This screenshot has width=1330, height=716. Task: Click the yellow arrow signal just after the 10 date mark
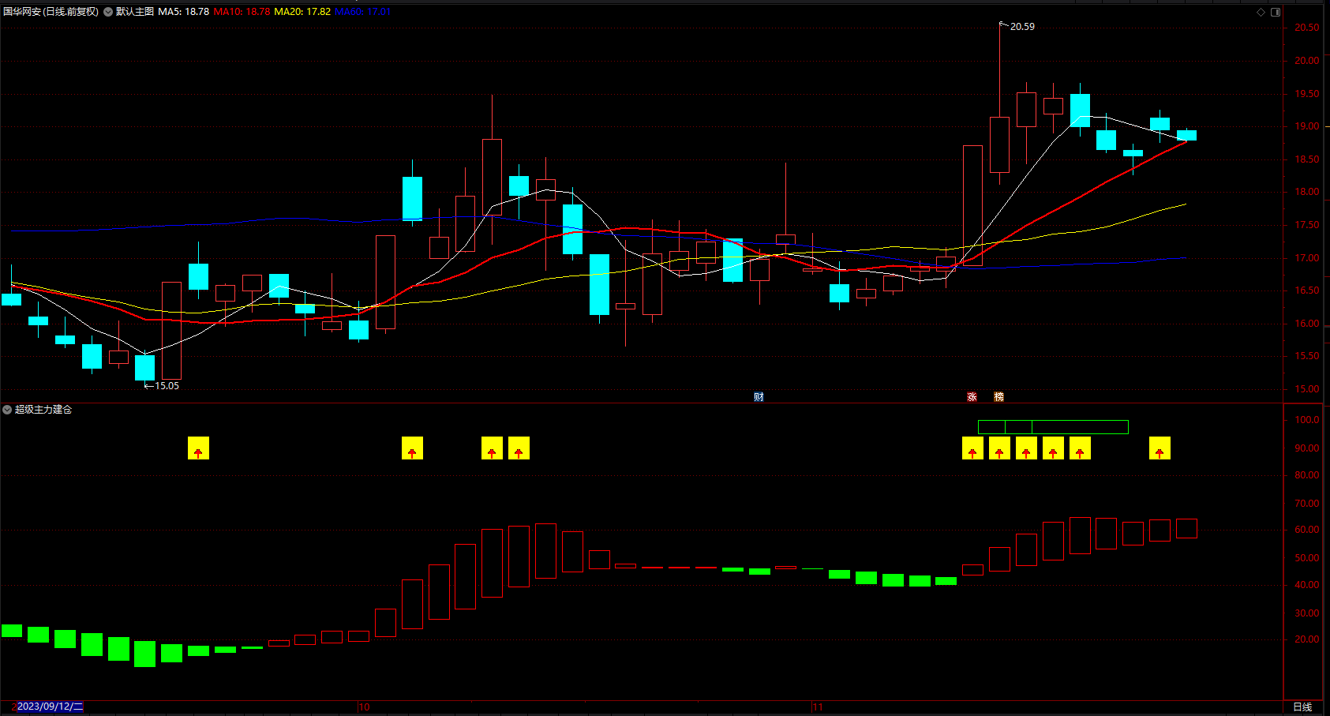412,448
